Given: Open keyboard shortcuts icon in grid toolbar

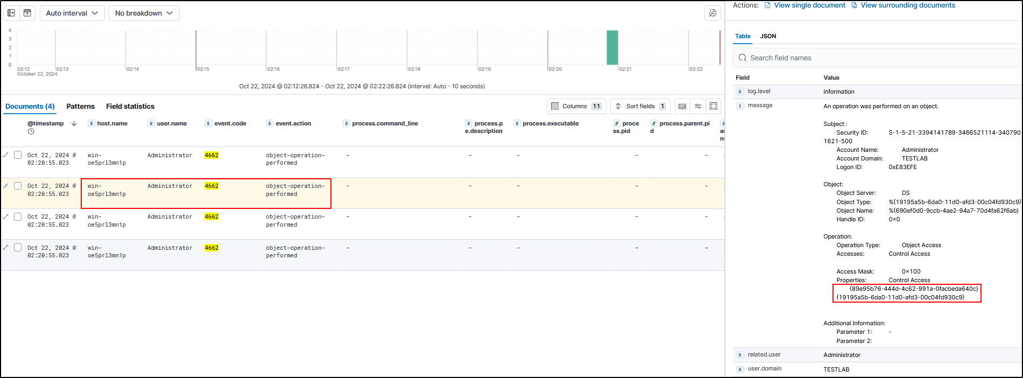Looking at the screenshot, I should [x=682, y=106].
